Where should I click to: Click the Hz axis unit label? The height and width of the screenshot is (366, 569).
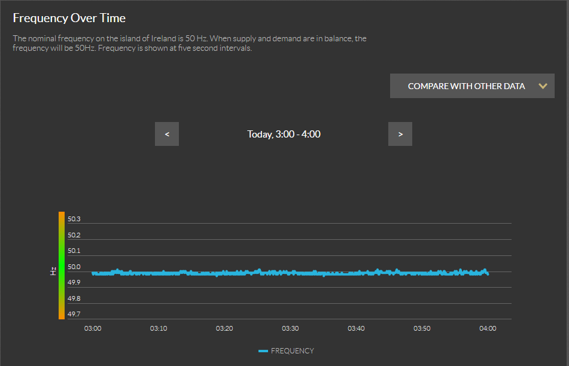click(53, 271)
